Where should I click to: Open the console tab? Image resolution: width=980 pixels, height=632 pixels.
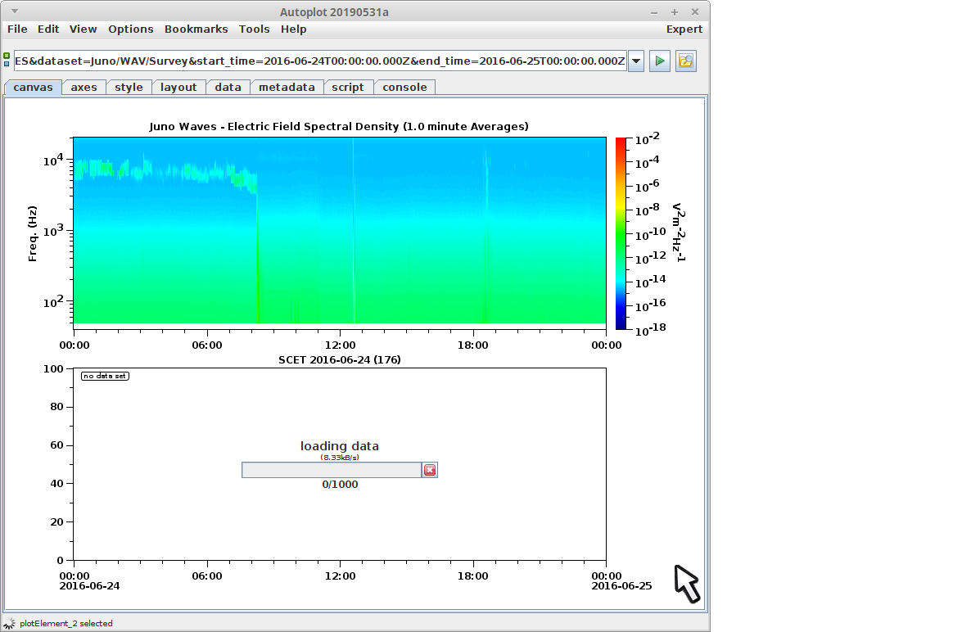404,88
